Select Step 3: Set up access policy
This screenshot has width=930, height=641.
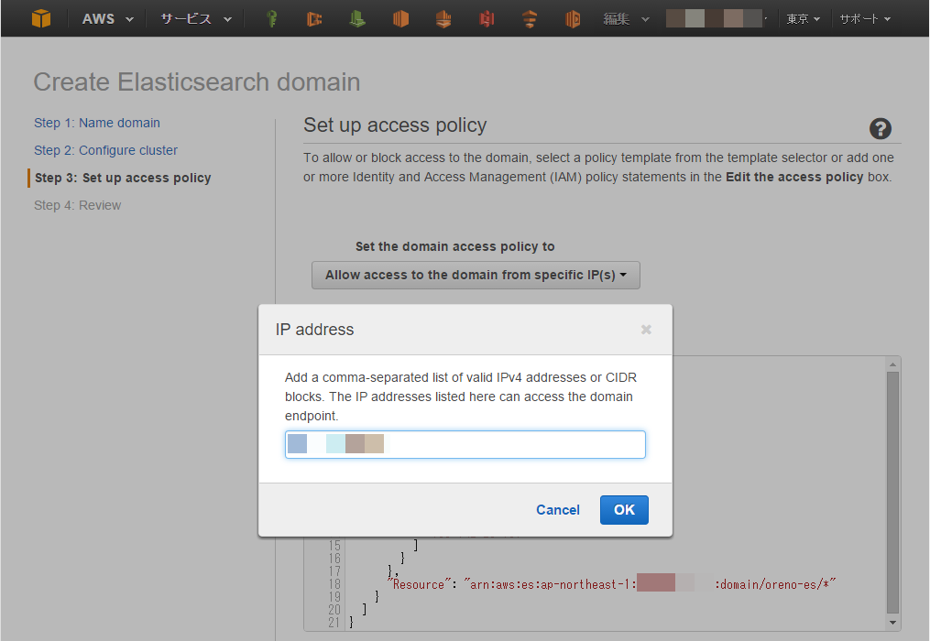click(123, 178)
